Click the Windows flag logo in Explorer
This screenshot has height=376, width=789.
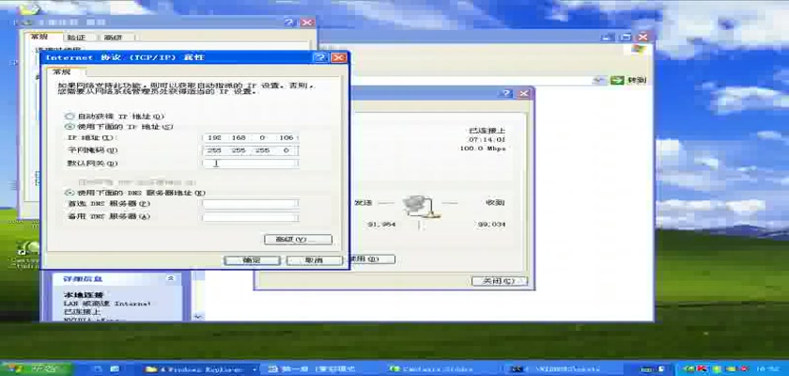point(638,49)
